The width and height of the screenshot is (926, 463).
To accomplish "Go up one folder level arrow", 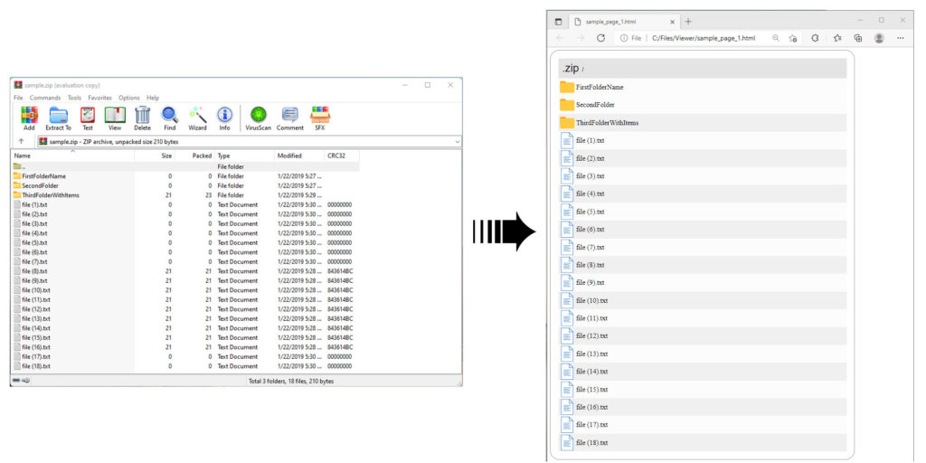I will pyautogui.click(x=22, y=142).
